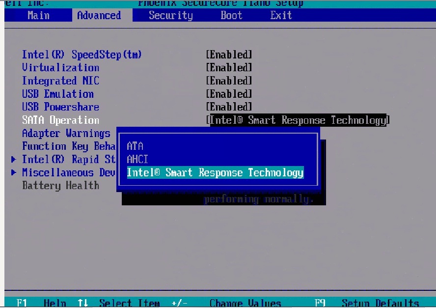The height and width of the screenshot is (308, 436).
Task: Switch to the Security tab
Action: point(171,15)
